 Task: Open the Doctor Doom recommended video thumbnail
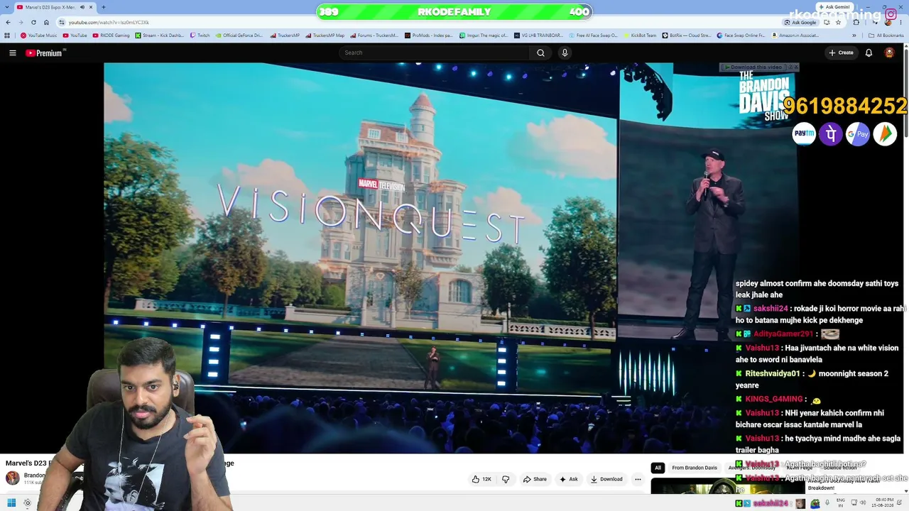click(x=728, y=485)
